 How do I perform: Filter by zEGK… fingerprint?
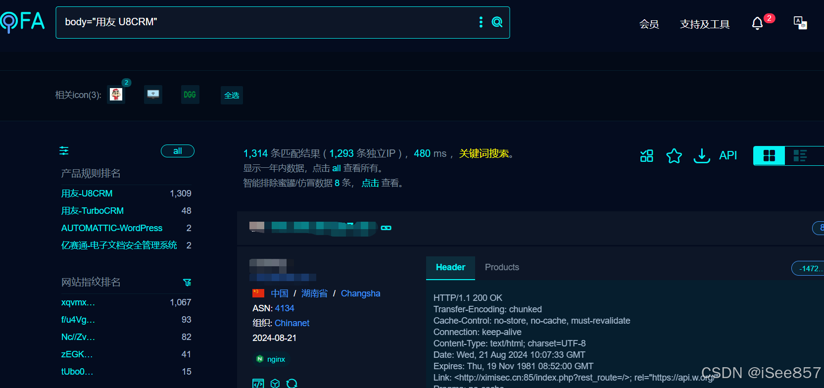[x=77, y=354]
